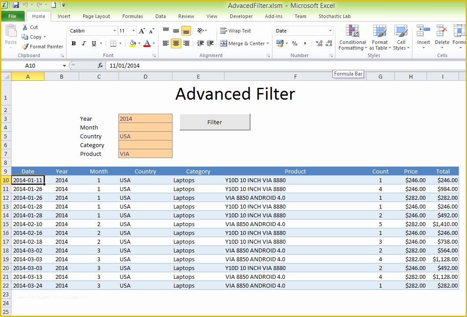The height and width of the screenshot is (317, 467).
Task: Decrease font size with Shrink Font icon
Action: 151,31
